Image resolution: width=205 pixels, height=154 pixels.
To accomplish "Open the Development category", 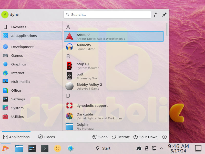I will pos(31,47).
